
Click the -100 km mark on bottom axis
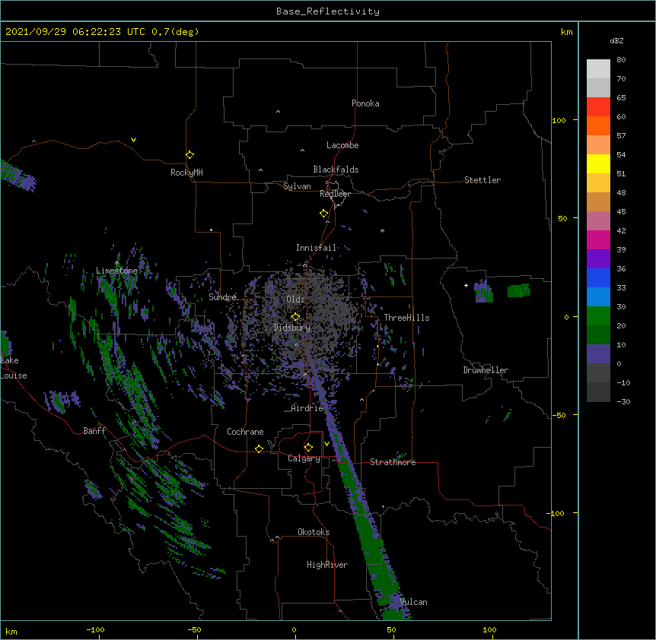click(96, 629)
